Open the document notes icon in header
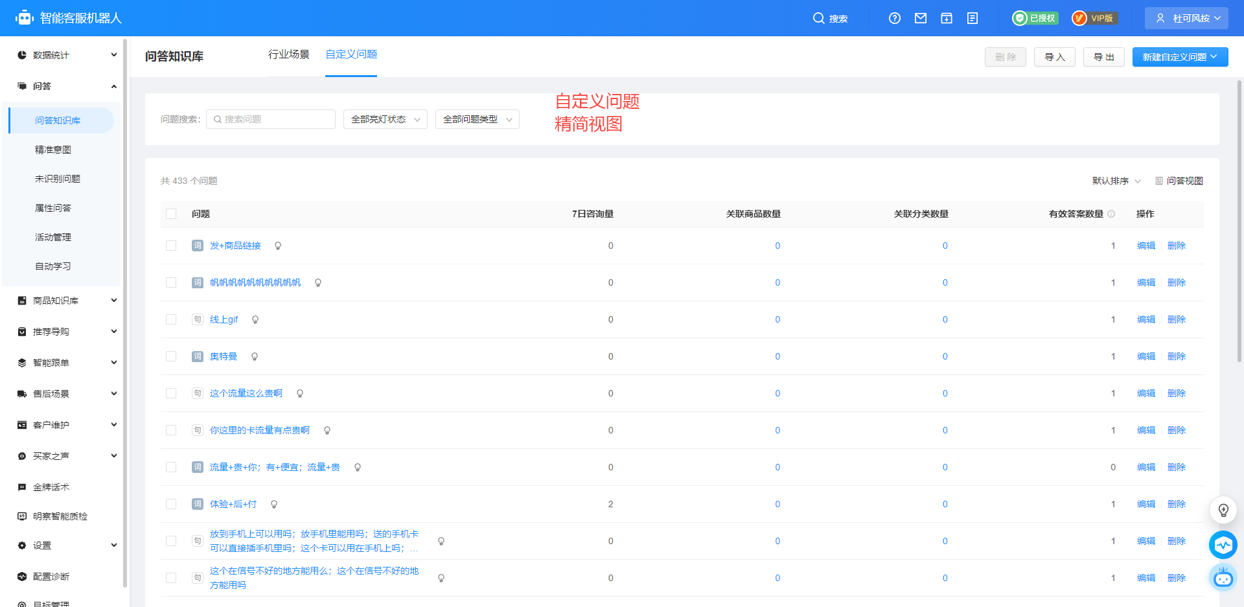1244x607 pixels. [973, 18]
